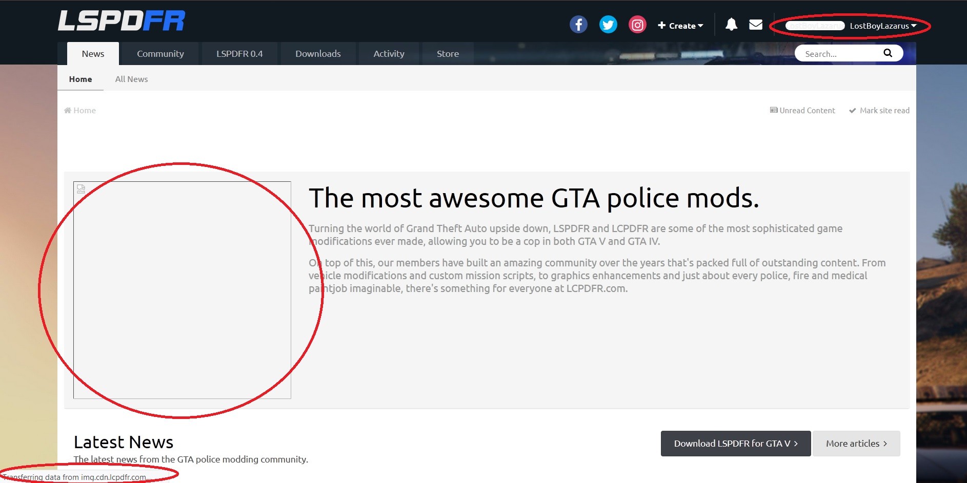The width and height of the screenshot is (967, 483).
Task: Go to the Downloads tab
Action: tap(318, 54)
